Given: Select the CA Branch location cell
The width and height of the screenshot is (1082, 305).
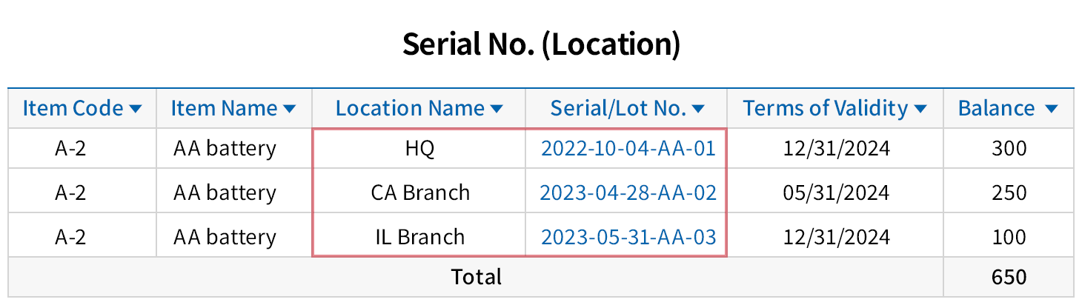Looking at the screenshot, I should (419, 193).
